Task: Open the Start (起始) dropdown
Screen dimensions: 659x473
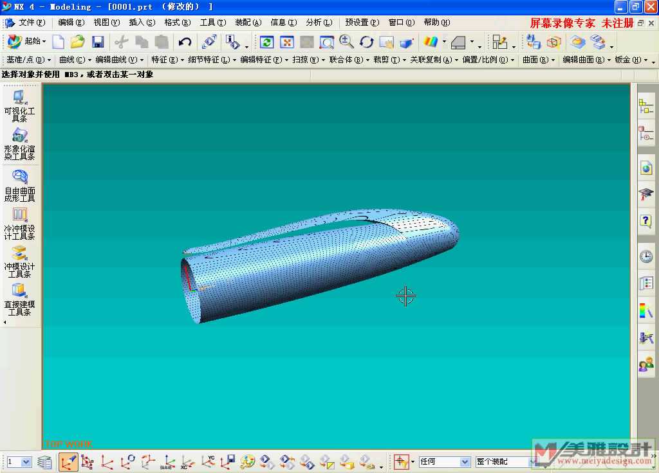Action: tap(27, 41)
